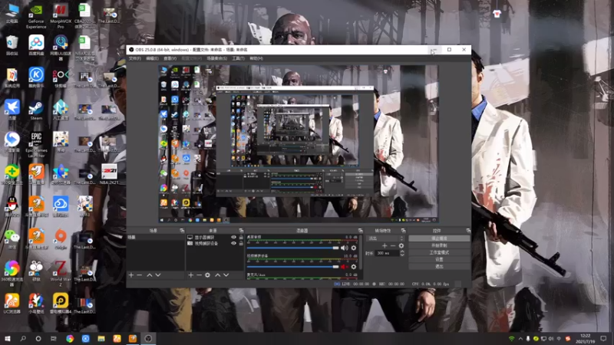The width and height of the screenshot is (614, 345).
Task: Open taskbar search magnifier
Action: point(23,338)
